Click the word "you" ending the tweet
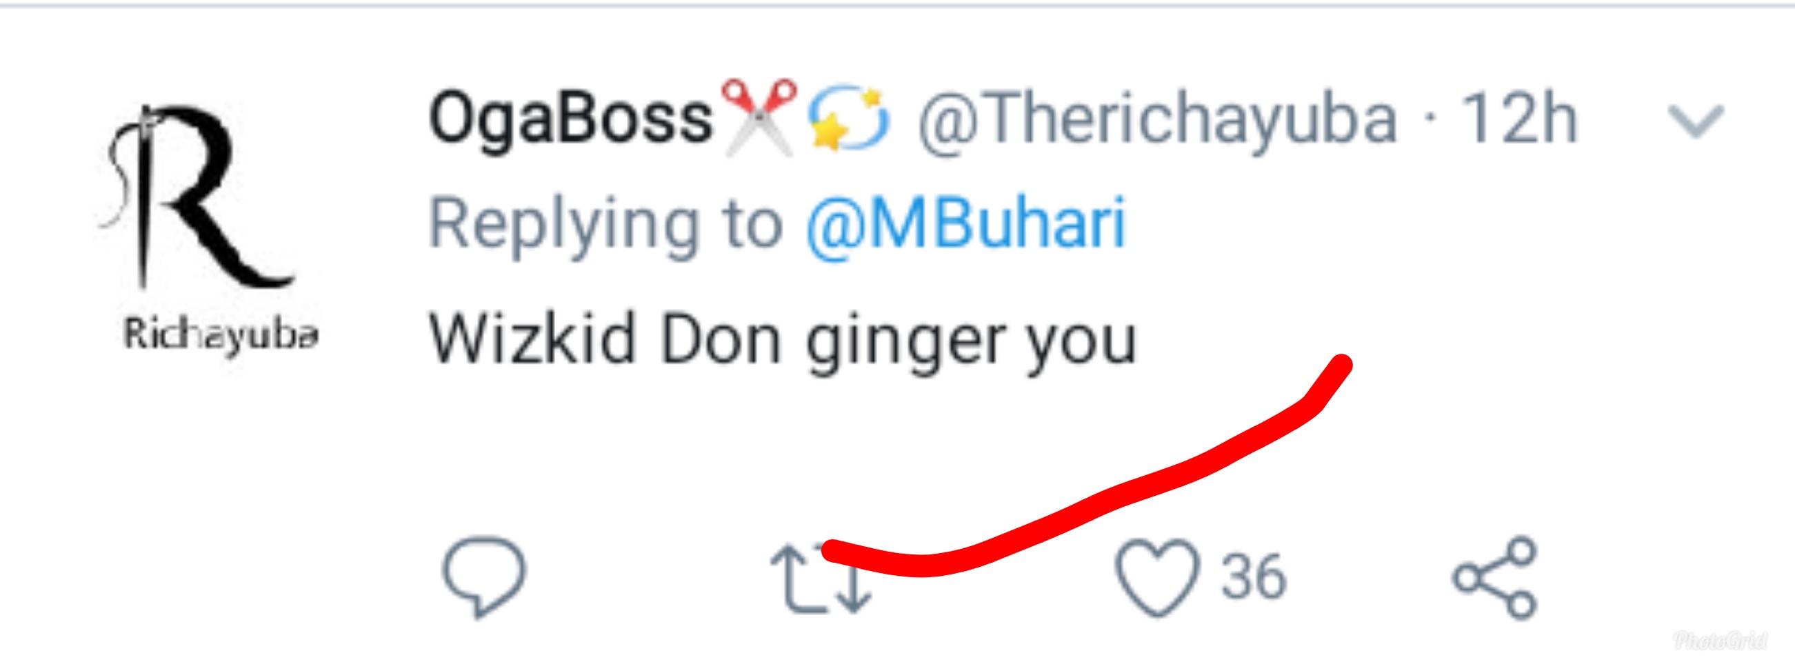Screen dimensions: 1795x662 (1081, 343)
